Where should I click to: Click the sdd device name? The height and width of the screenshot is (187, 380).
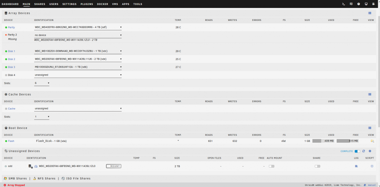coord(10,166)
